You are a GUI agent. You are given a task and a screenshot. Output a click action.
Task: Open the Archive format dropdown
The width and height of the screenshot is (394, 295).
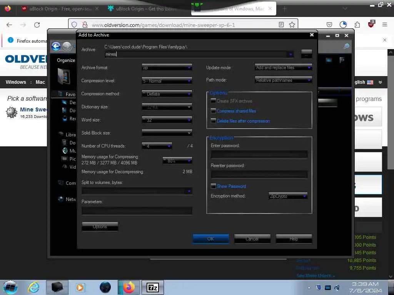pyautogui.click(x=167, y=68)
